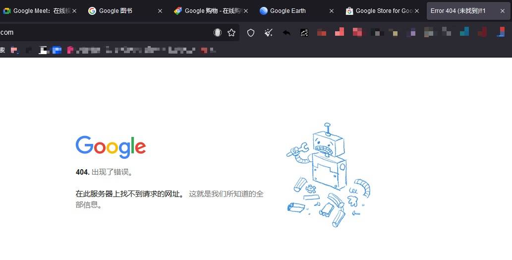Open the shield protection icon
This screenshot has width=512, height=260.
tap(251, 32)
